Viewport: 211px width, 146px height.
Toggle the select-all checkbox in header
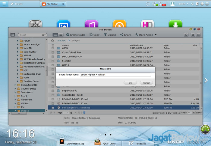pyautogui.click(x=53, y=45)
